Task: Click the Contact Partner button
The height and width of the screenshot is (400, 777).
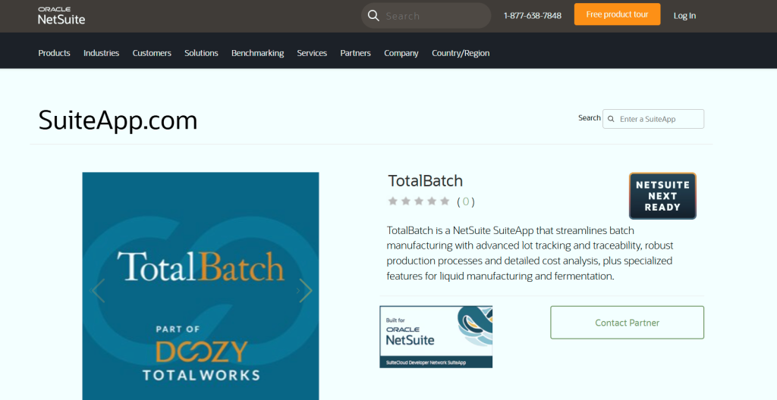Action: [627, 322]
